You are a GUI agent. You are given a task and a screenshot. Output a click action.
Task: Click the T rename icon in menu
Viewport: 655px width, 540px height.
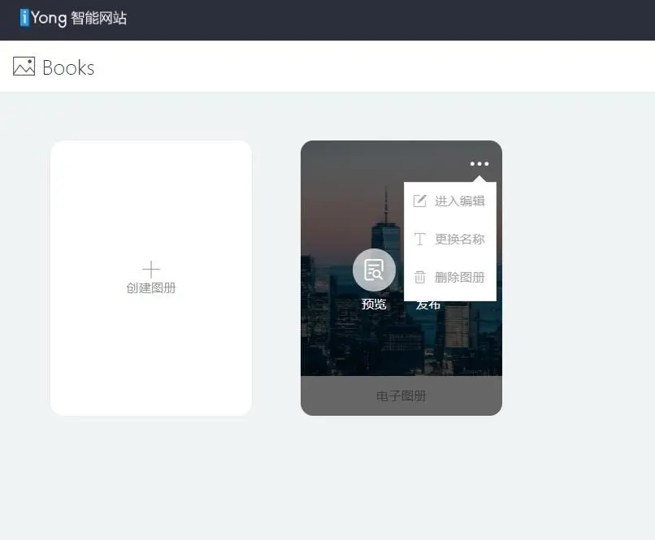click(419, 239)
